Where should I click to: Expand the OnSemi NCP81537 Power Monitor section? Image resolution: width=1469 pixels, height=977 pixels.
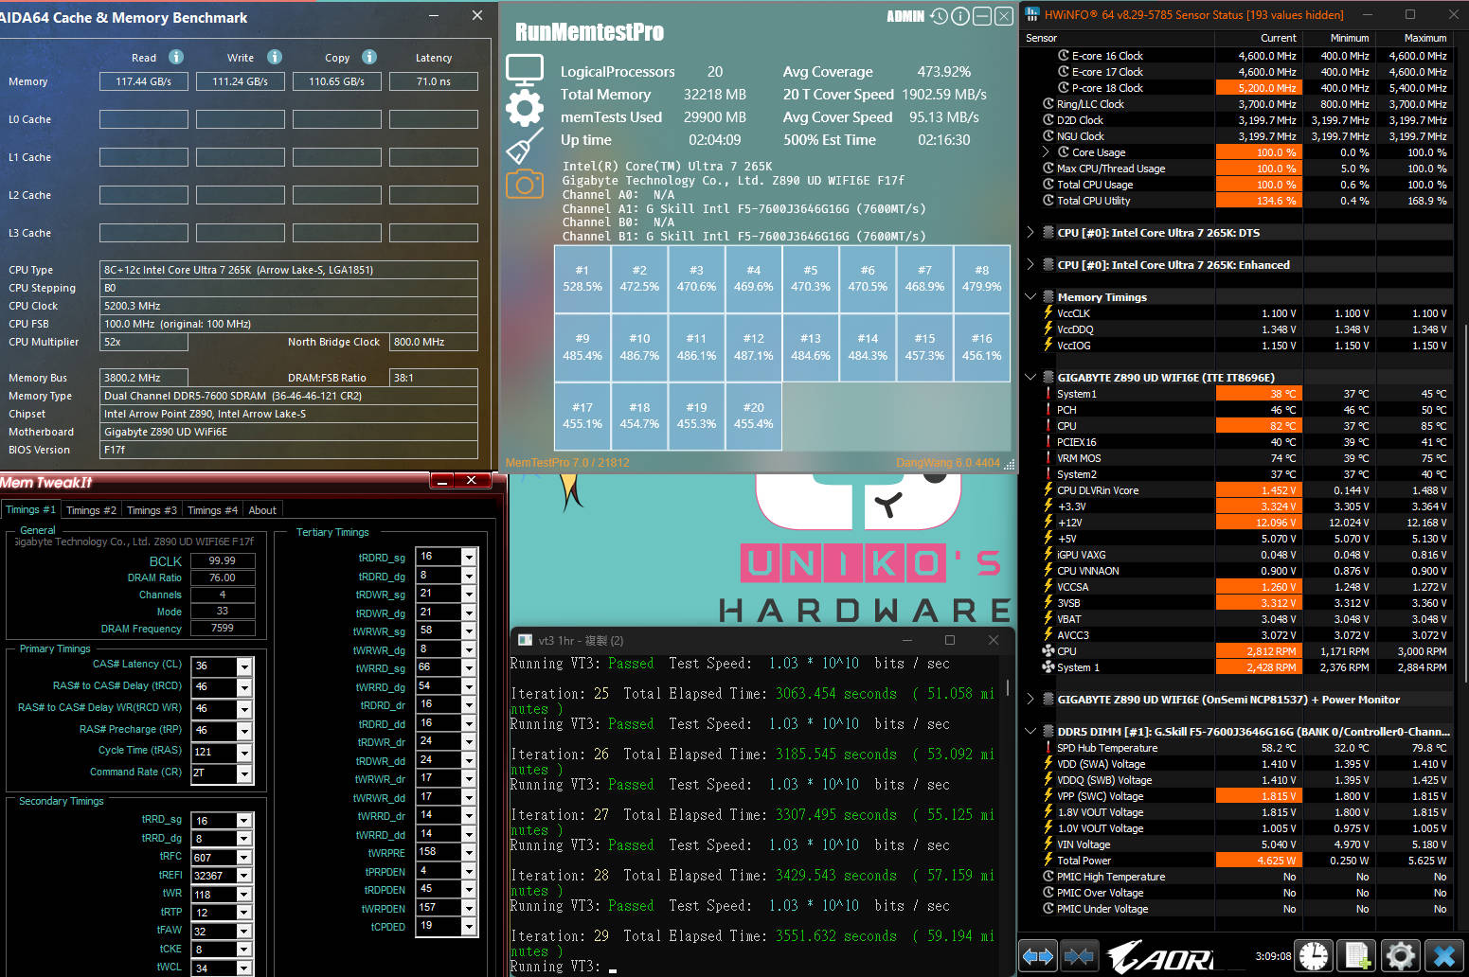(1030, 699)
